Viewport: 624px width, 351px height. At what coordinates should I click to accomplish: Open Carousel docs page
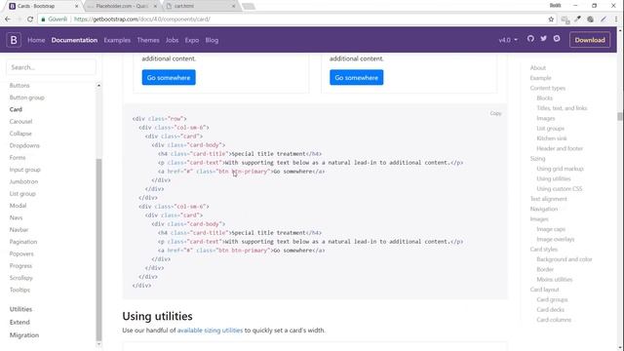(x=20, y=121)
